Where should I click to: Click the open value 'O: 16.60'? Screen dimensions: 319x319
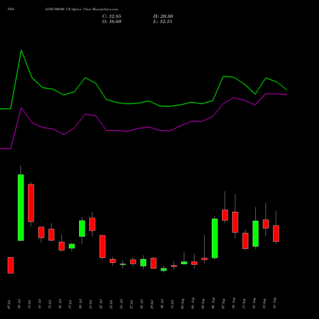(112, 21)
